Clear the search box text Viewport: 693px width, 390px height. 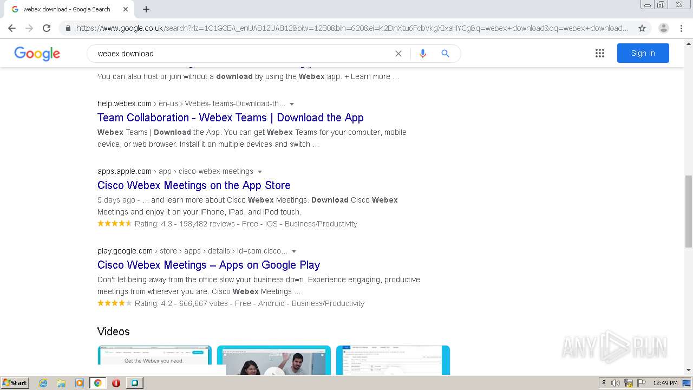398,54
